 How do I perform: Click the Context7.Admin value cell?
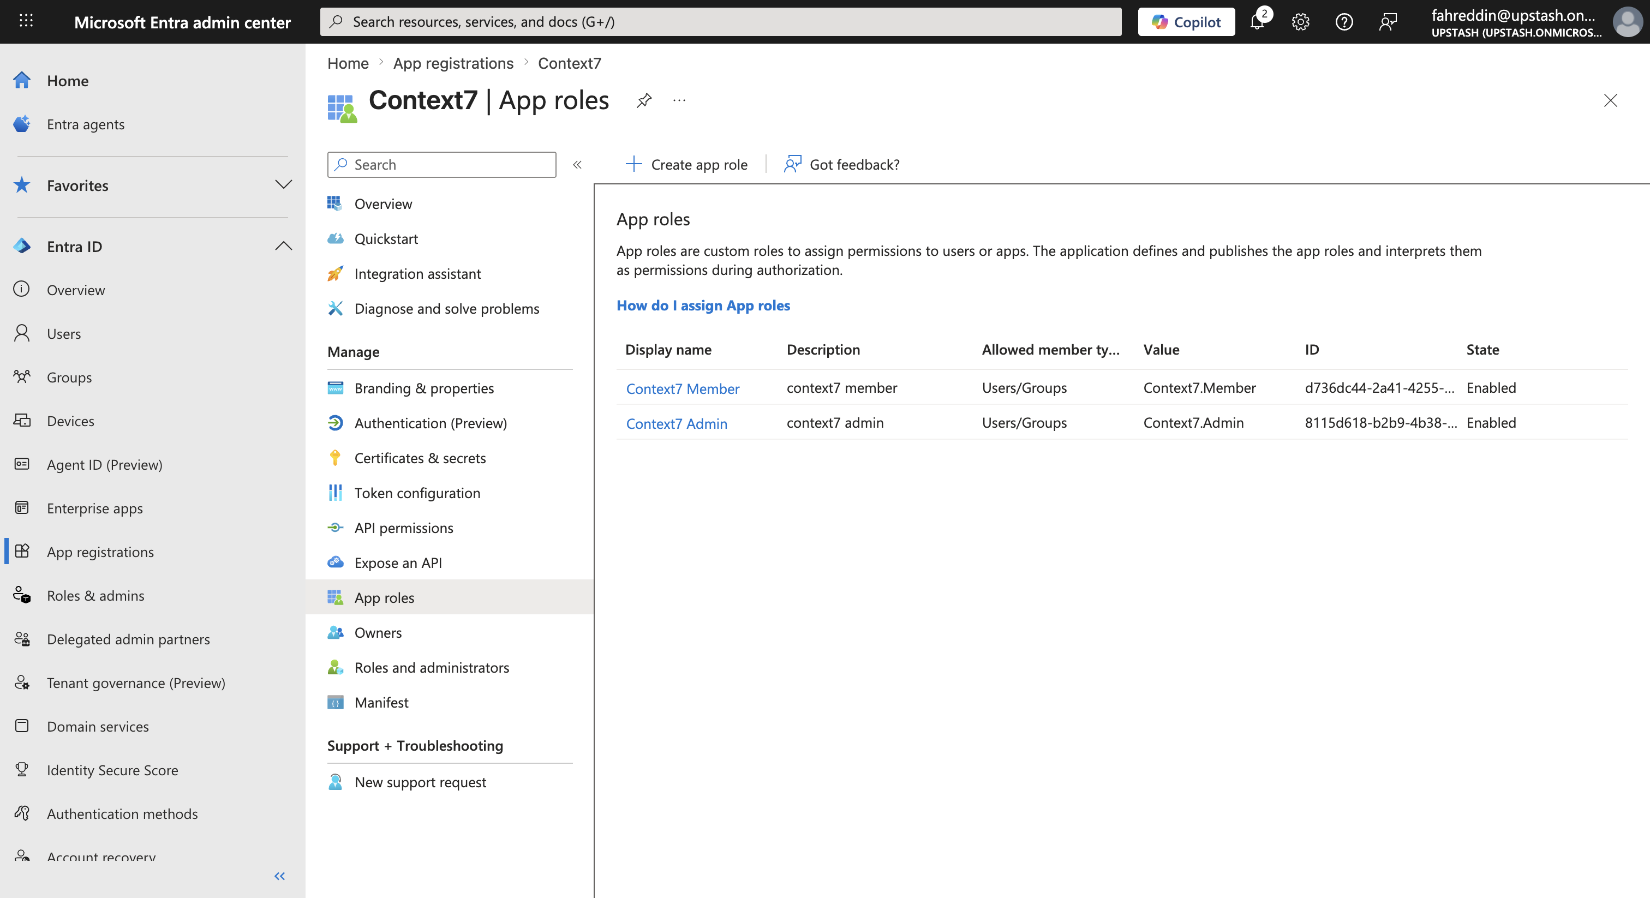(x=1193, y=423)
